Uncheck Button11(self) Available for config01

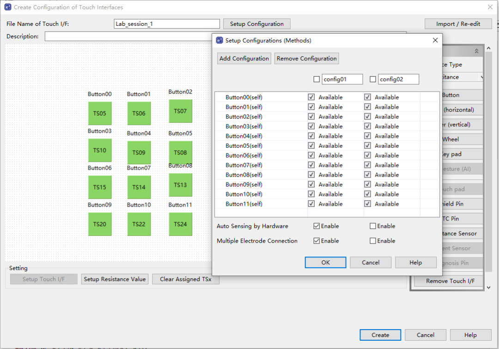click(x=311, y=204)
